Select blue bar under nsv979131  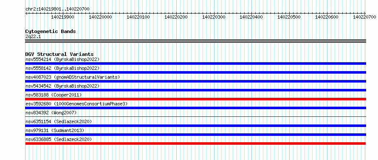(195, 135)
